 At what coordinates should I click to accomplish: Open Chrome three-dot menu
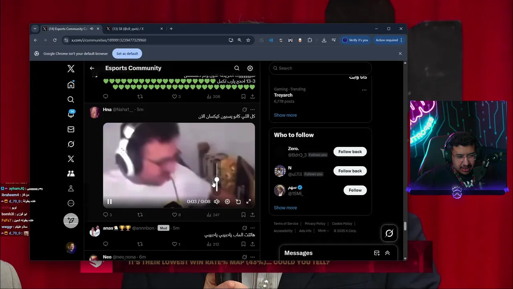(x=401, y=40)
